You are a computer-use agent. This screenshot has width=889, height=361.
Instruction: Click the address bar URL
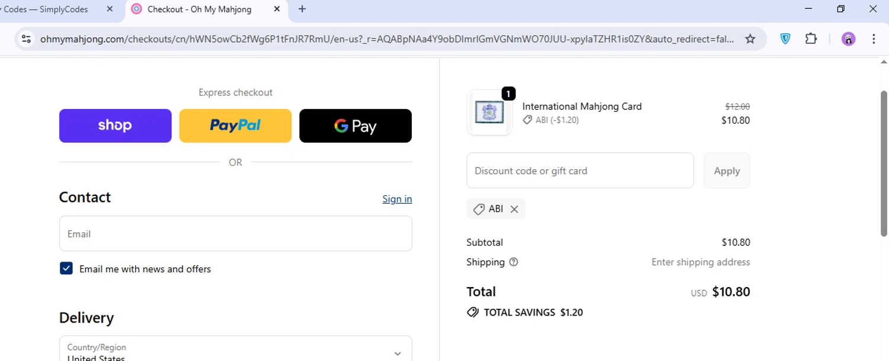[387, 39]
